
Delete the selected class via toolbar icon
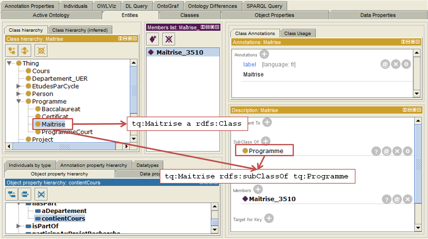click(x=41, y=51)
